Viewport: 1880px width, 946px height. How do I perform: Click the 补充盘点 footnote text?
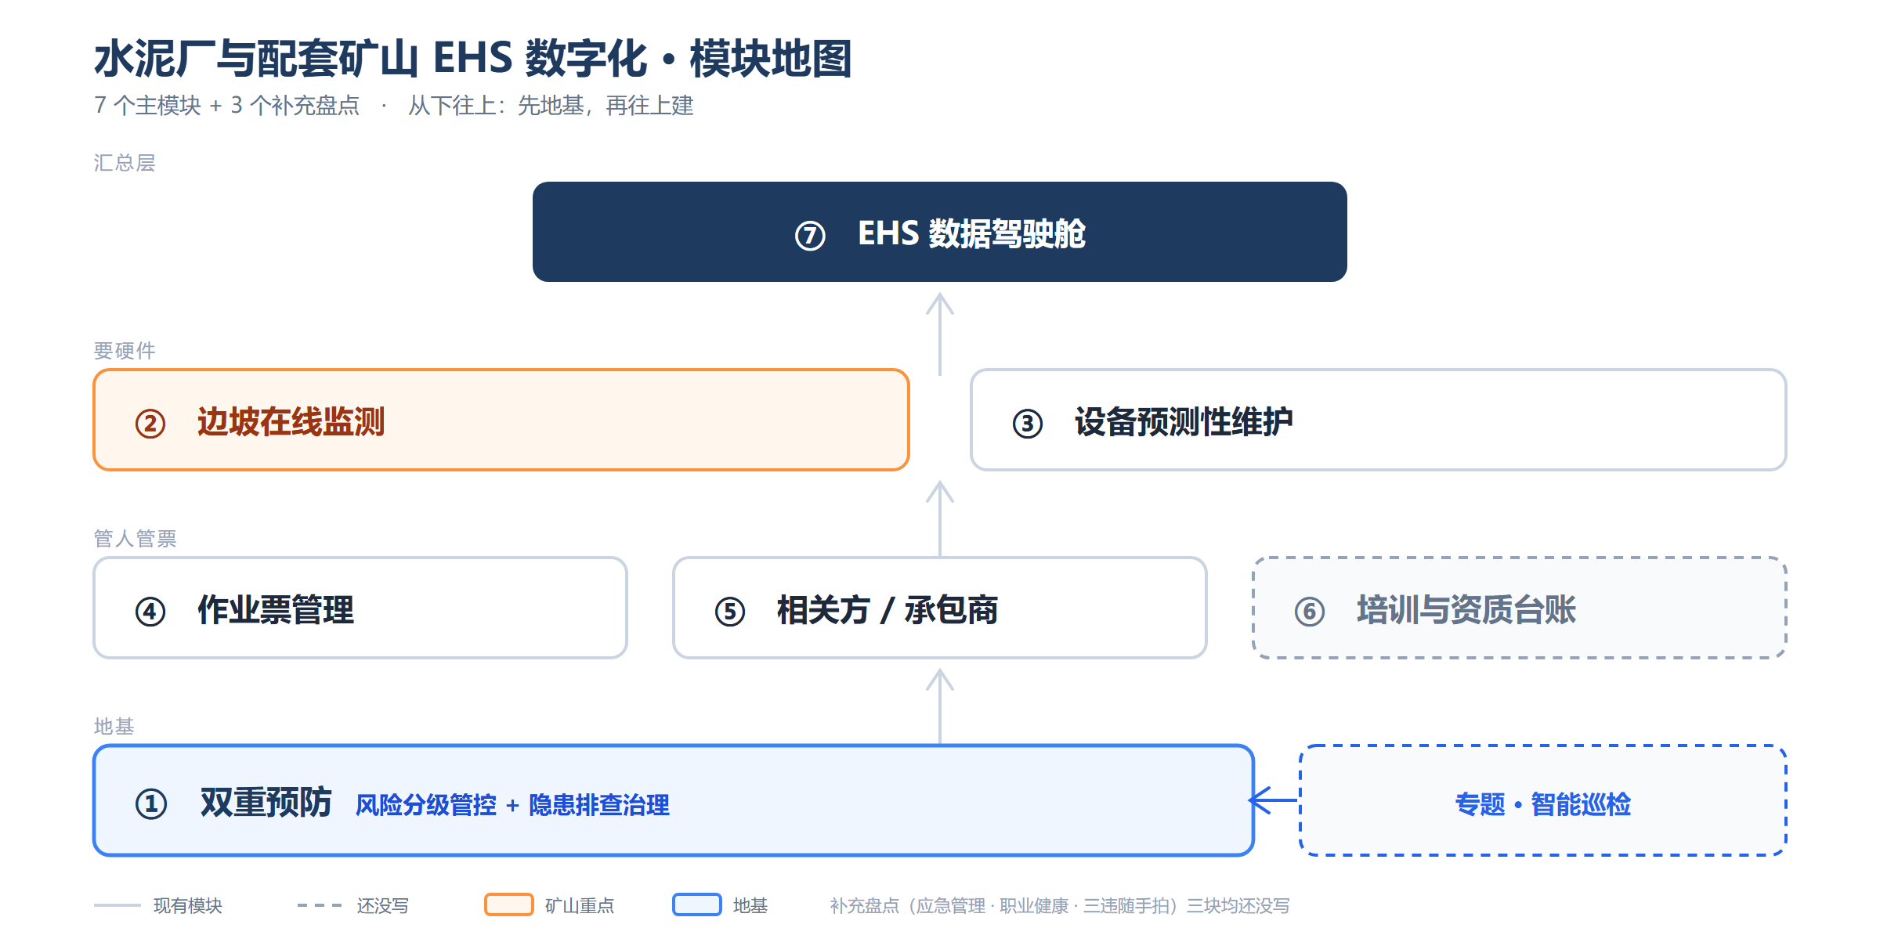click(1060, 906)
